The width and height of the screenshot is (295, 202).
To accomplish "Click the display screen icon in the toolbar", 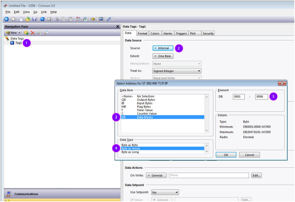I will point(101,19).
